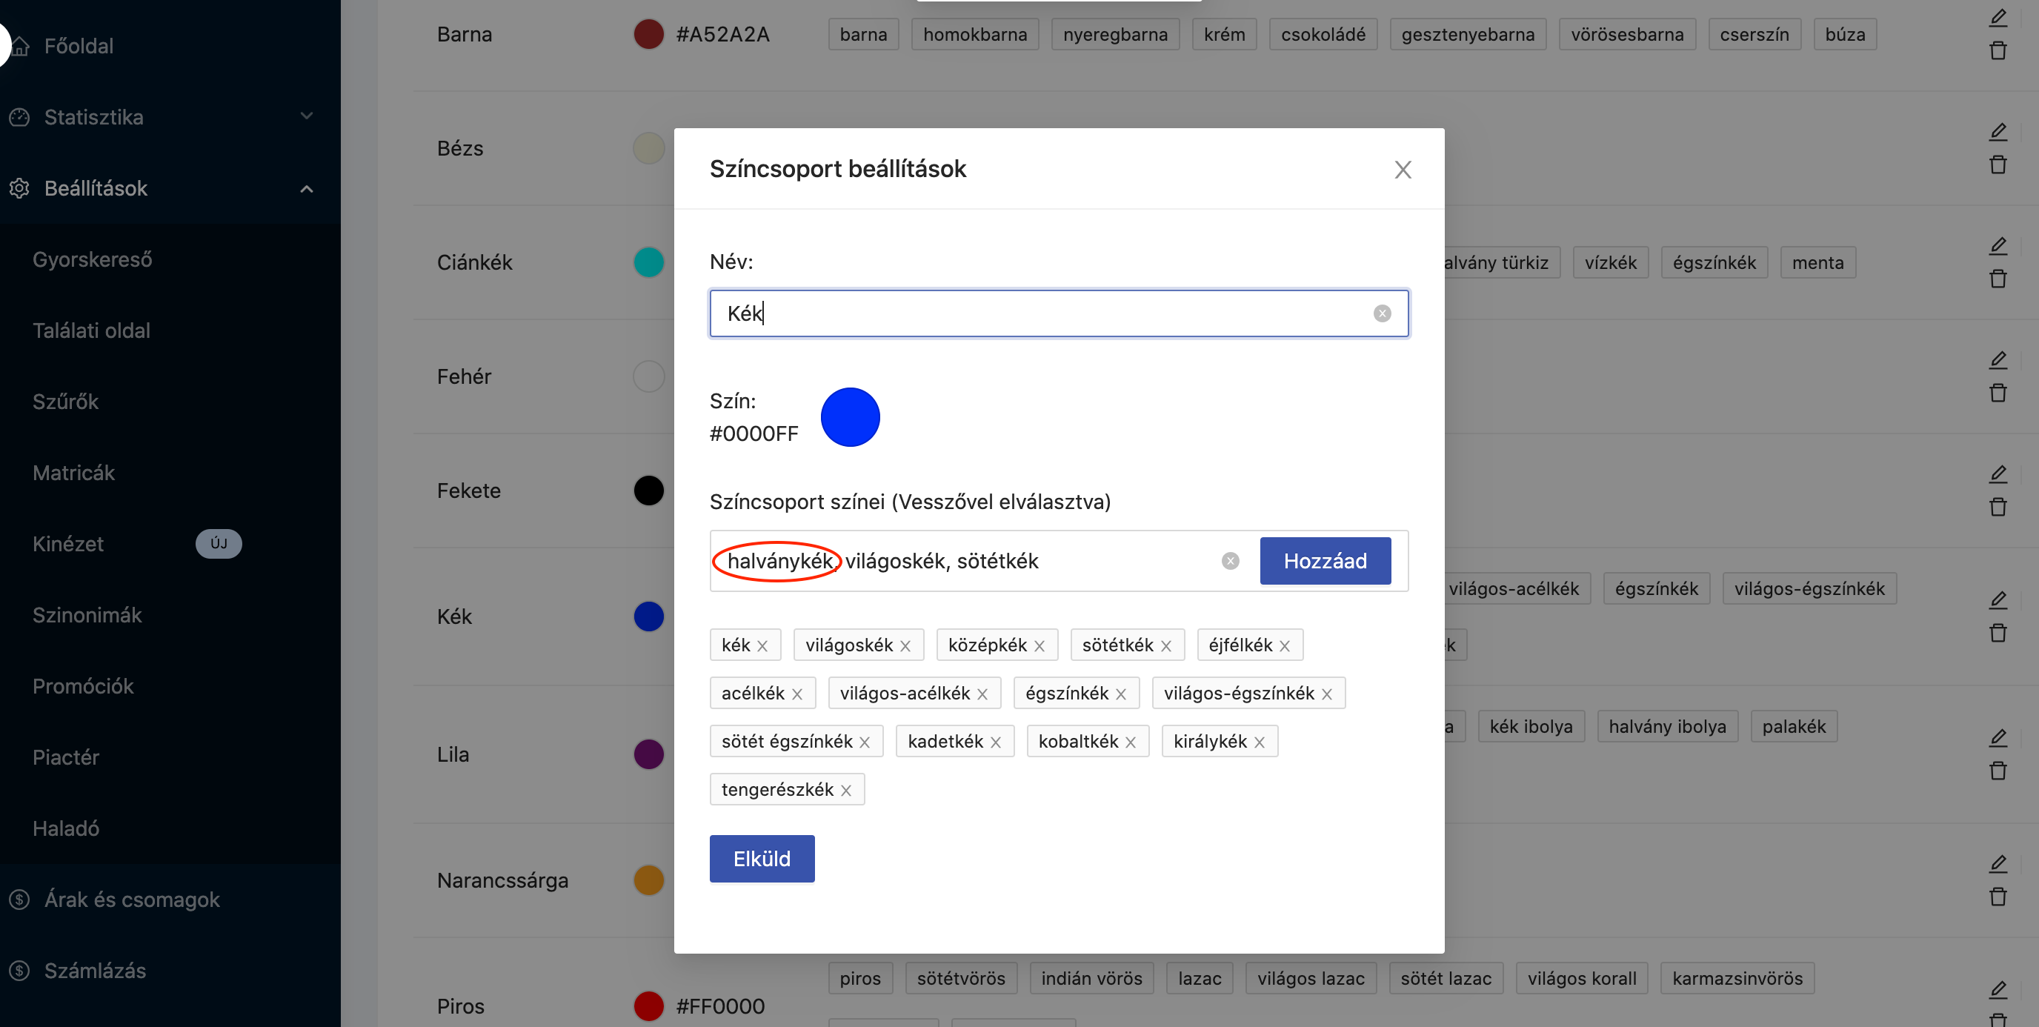
Task: Click edit pencil for Barna row
Action: click(1998, 19)
